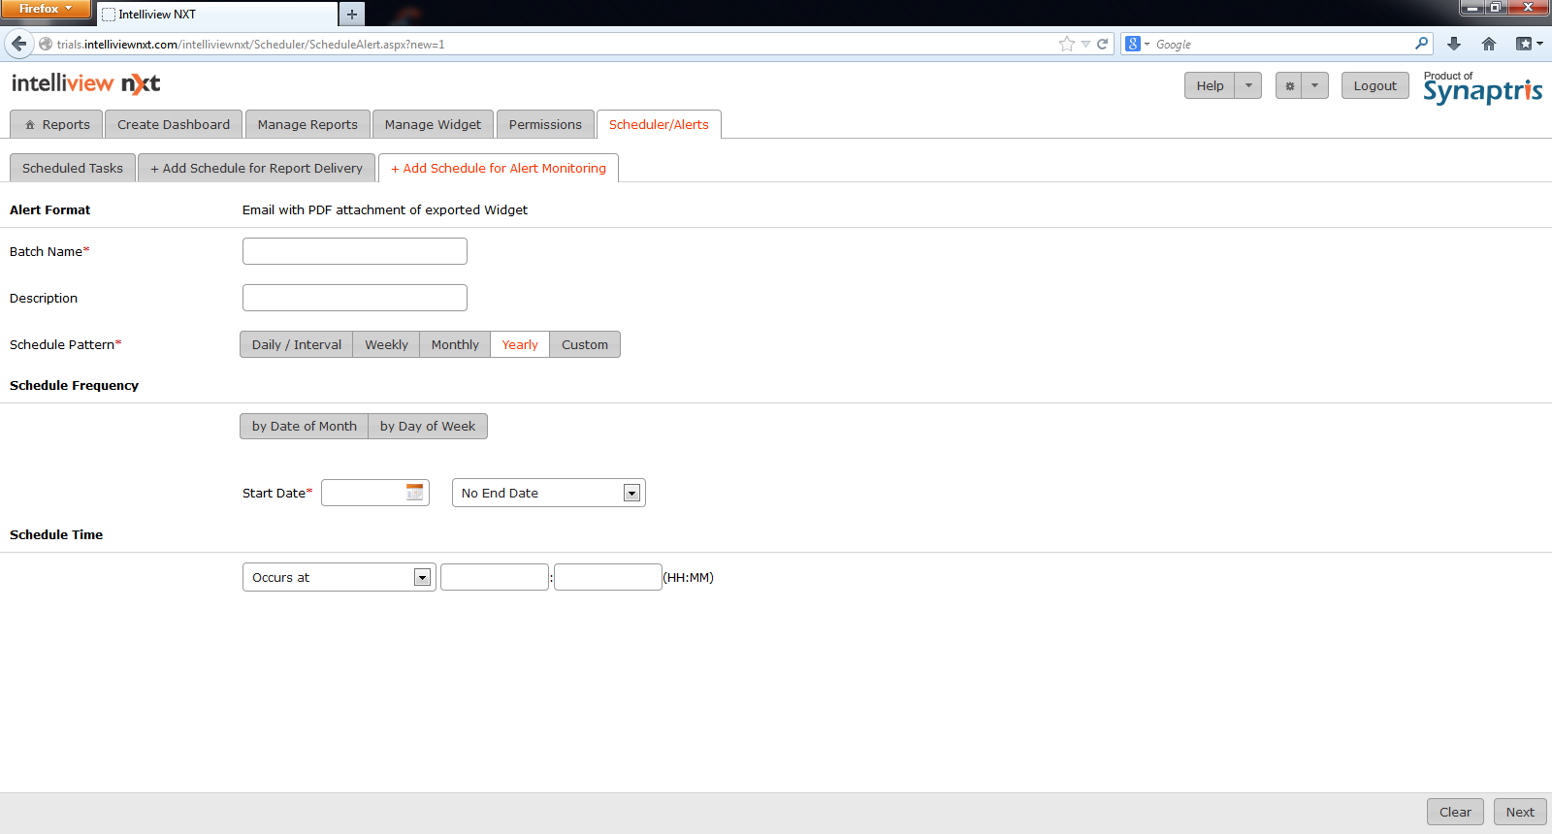This screenshot has height=834, width=1552.
Task: Click the Next button
Action: click(x=1520, y=812)
